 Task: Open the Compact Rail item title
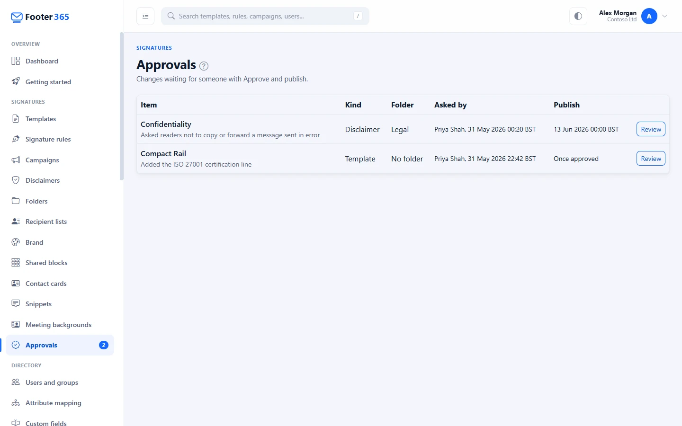[x=163, y=153]
